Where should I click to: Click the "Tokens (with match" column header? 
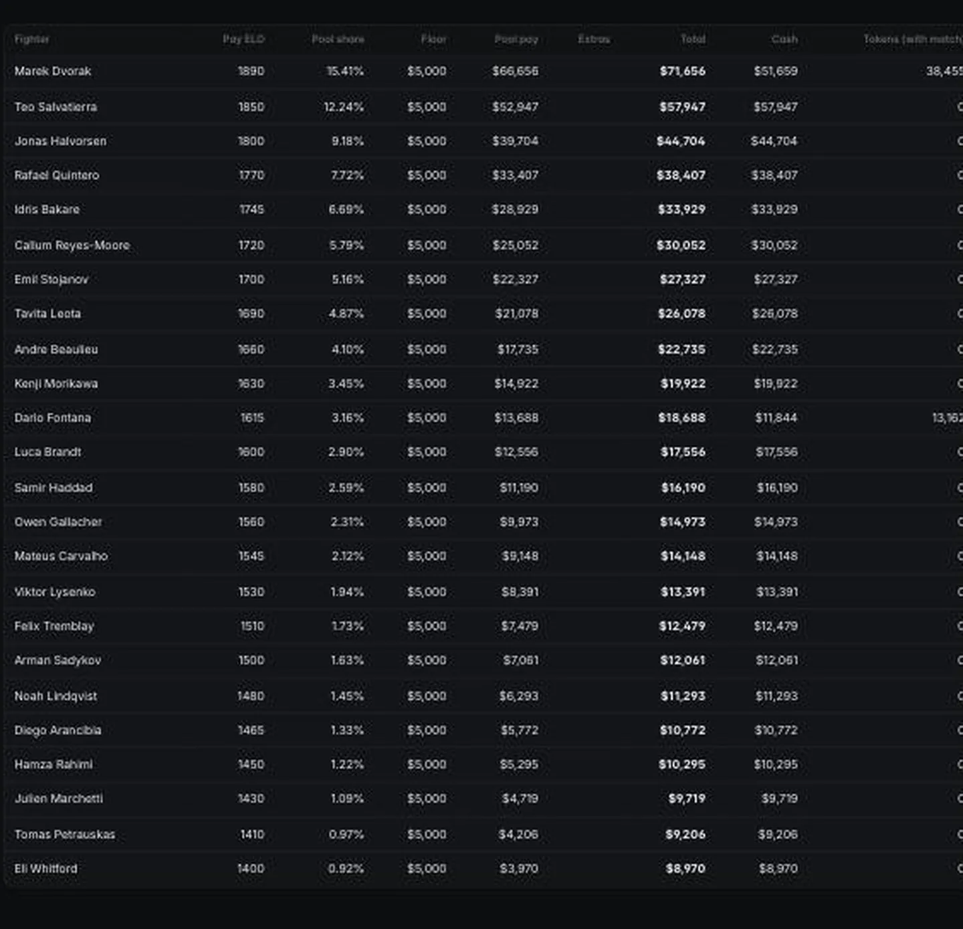click(x=913, y=39)
